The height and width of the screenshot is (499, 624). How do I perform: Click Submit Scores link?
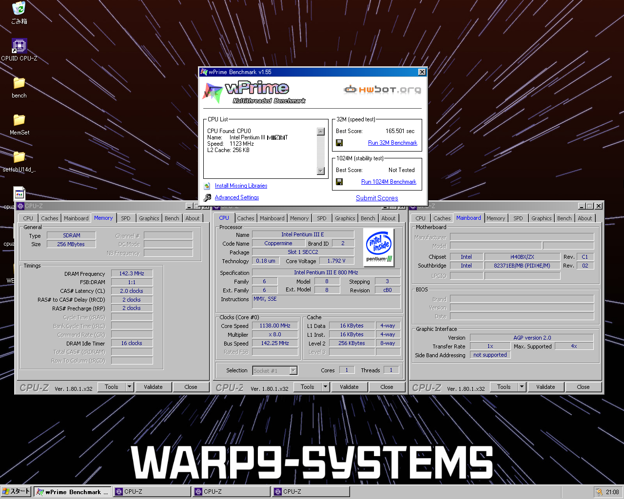pyautogui.click(x=377, y=198)
